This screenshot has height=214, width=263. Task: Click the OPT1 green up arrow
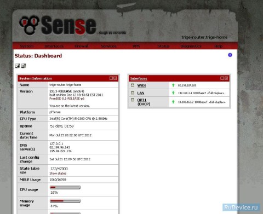[x=173, y=102]
